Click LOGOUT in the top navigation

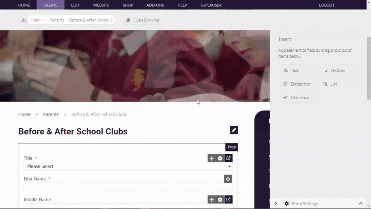coord(327,5)
